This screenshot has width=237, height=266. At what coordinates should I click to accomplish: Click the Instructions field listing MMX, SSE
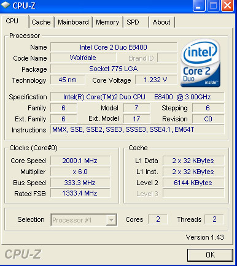137,129
